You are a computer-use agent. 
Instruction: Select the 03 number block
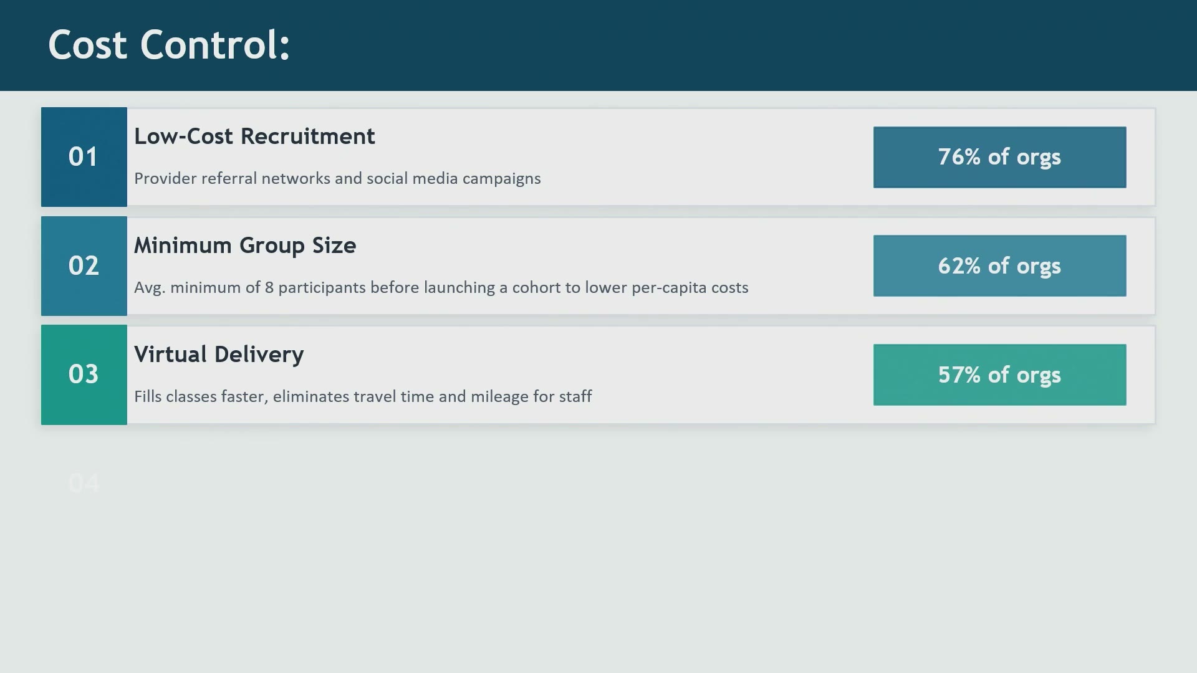[84, 375]
